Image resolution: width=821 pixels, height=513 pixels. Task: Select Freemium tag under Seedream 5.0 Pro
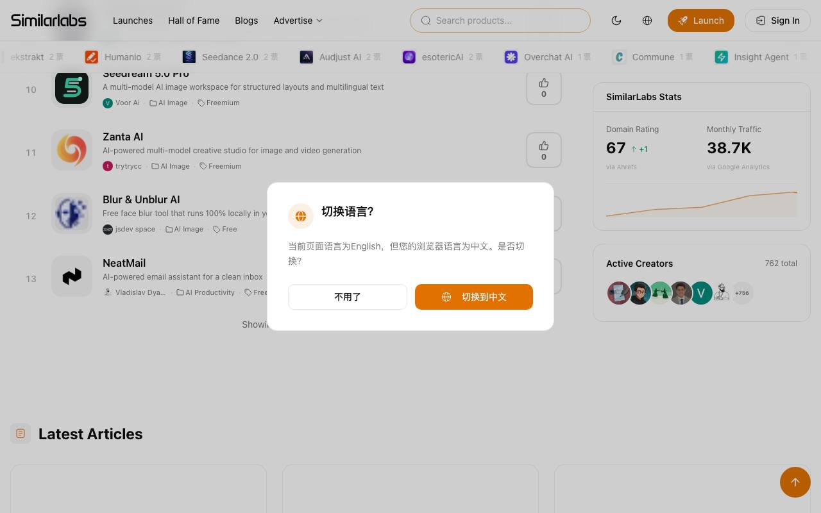[x=219, y=103]
